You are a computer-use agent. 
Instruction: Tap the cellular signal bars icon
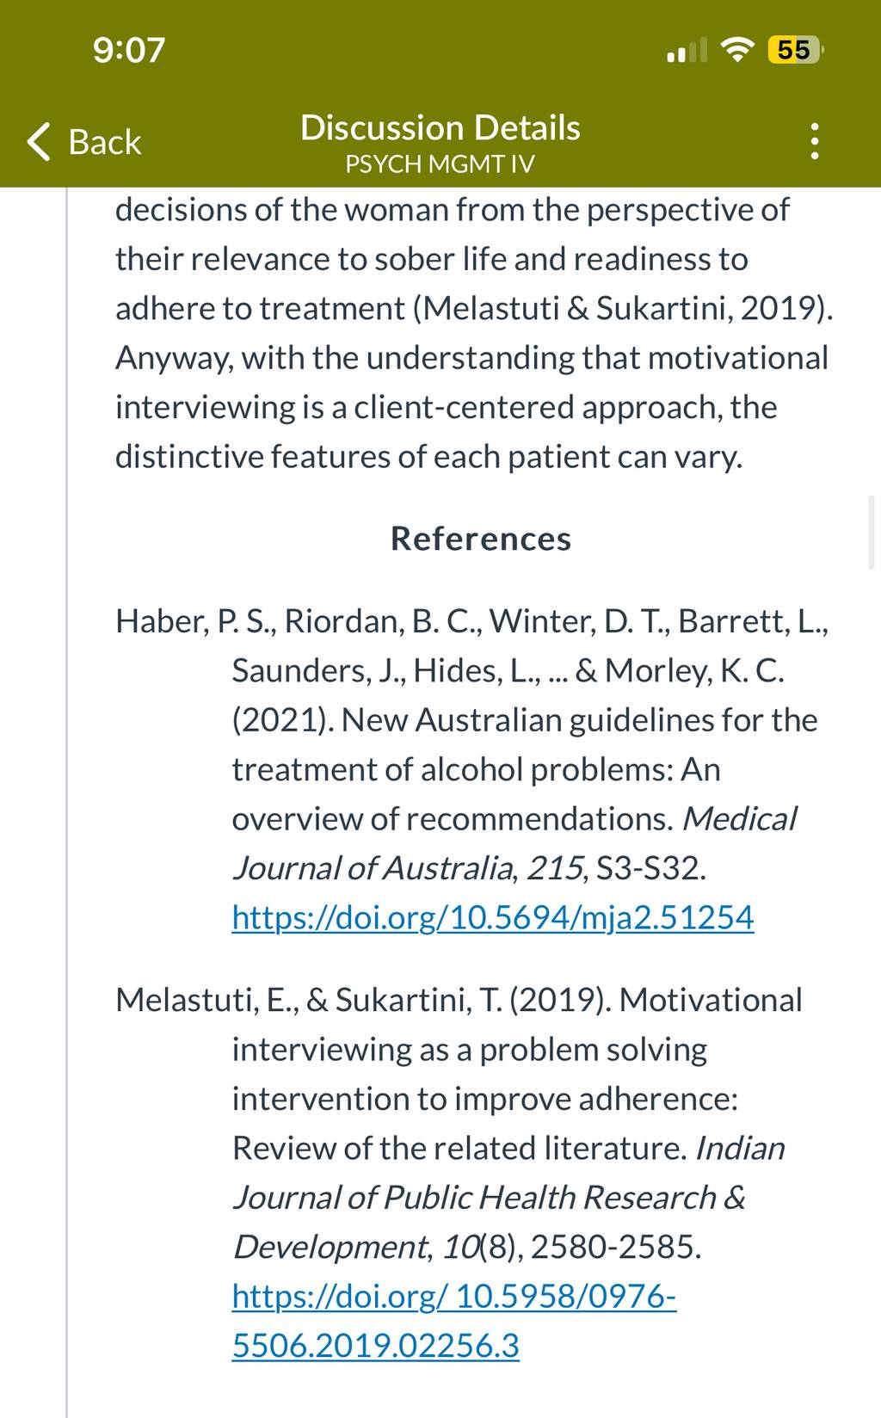687,51
